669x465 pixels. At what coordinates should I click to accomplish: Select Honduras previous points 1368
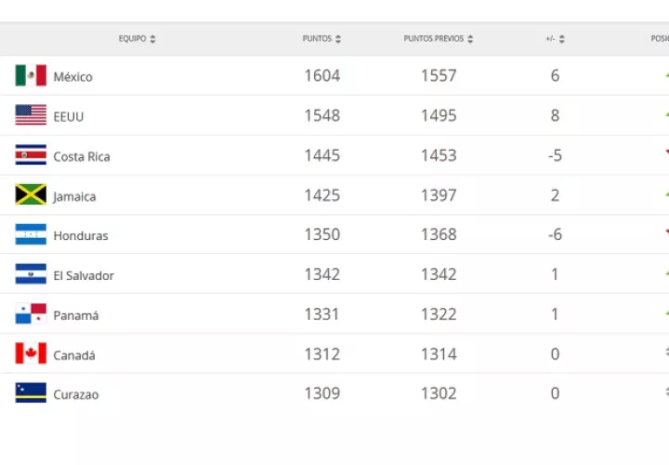pyautogui.click(x=439, y=234)
